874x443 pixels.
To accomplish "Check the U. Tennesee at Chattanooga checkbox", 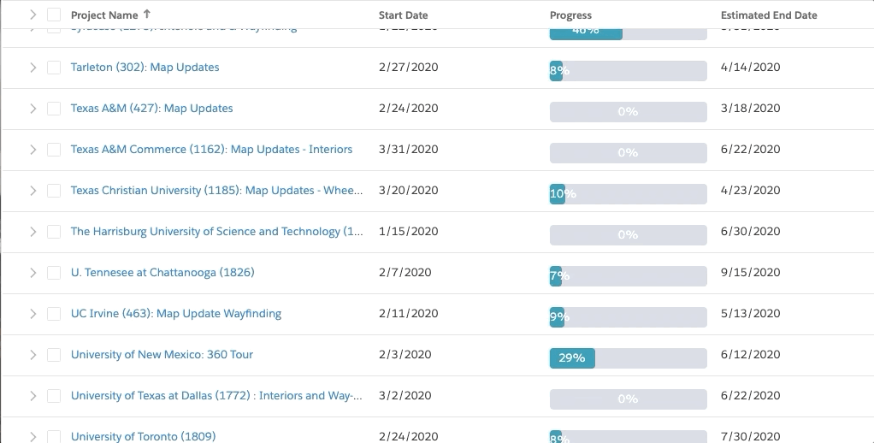I will pos(54,273).
